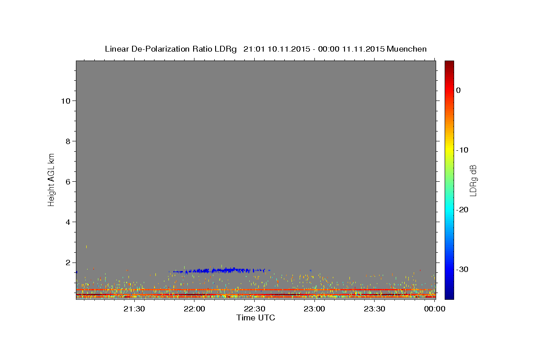The image size is (539, 359).
Task: Click the date range '21:01 10.11.2015' in the title
Action: click(x=276, y=49)
